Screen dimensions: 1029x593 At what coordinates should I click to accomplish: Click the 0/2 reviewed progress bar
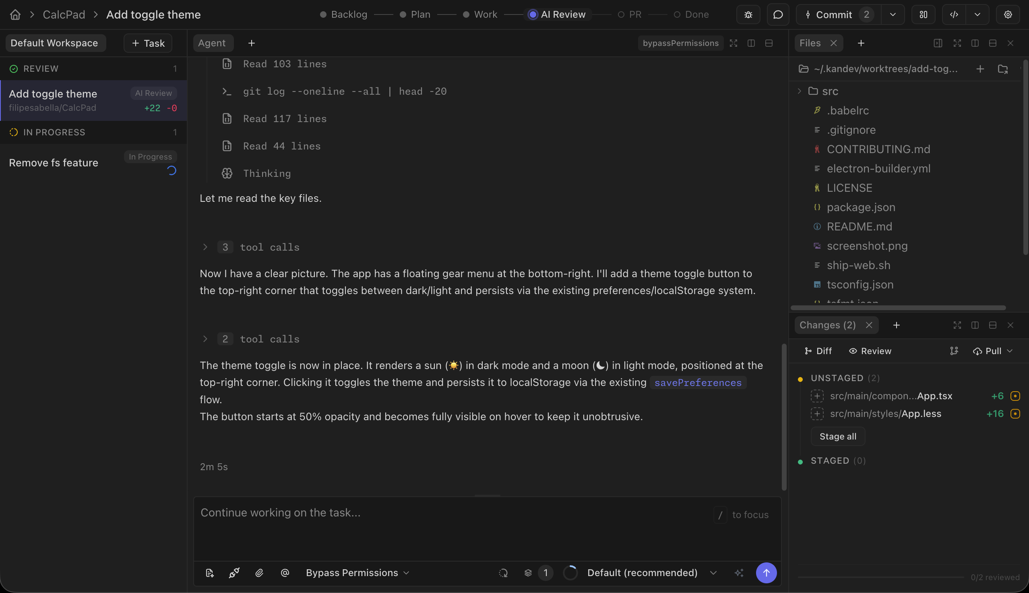(x=880, y=577)
